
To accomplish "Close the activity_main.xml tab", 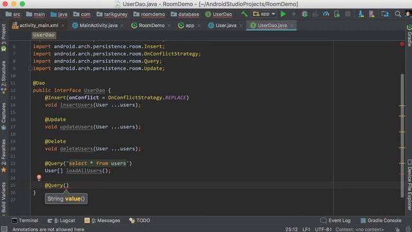I will point(63,26).
